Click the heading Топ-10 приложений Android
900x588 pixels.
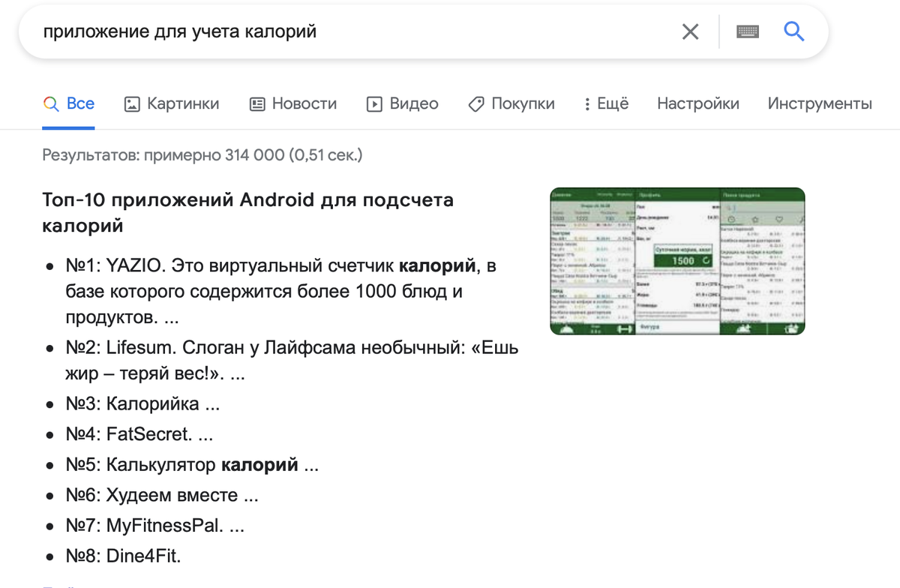pyautogui.click(x=248, y=213)
